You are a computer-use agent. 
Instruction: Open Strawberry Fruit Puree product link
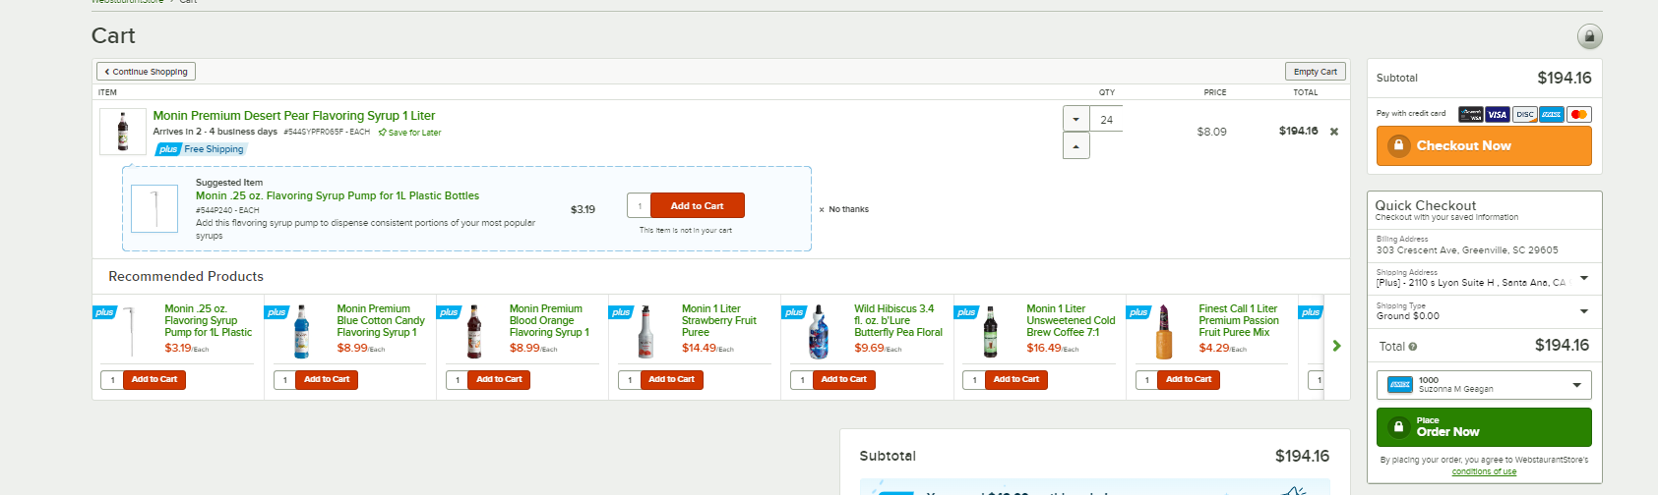[719, 320]
